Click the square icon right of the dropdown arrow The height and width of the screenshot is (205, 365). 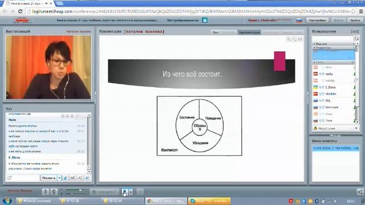140,192
